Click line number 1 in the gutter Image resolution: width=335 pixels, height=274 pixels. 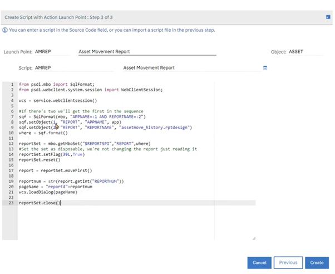click(12, 84)
